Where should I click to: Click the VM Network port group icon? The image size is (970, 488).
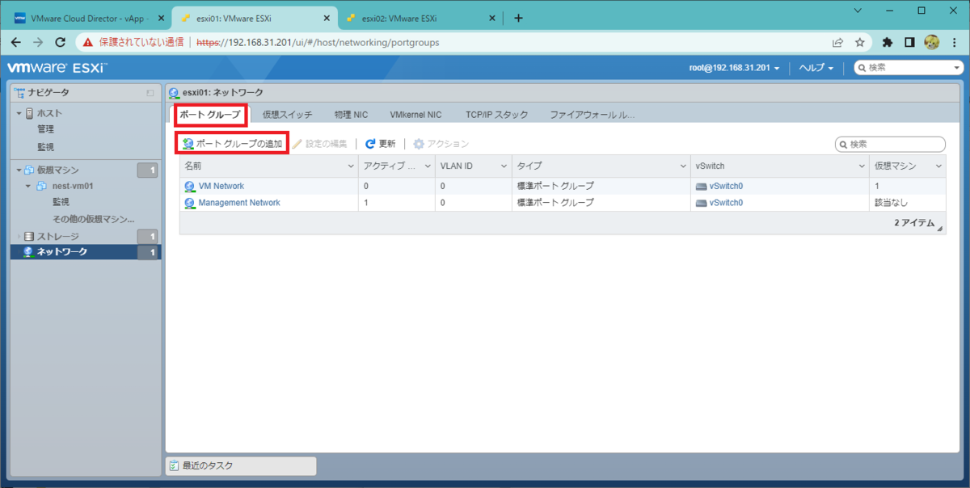tap(190, 186)
